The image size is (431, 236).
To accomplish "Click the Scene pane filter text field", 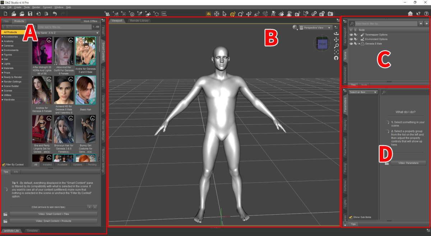I will click(386, 23).
